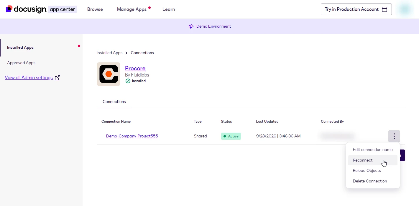This screenshot has height=206, width=419.
Task: Click the breadcrumb chevron arrow
Action: coord(126,53)
